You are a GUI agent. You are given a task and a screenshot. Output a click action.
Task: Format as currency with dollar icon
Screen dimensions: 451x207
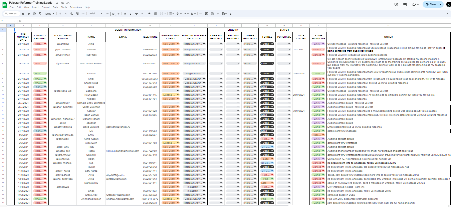[60, 14]
